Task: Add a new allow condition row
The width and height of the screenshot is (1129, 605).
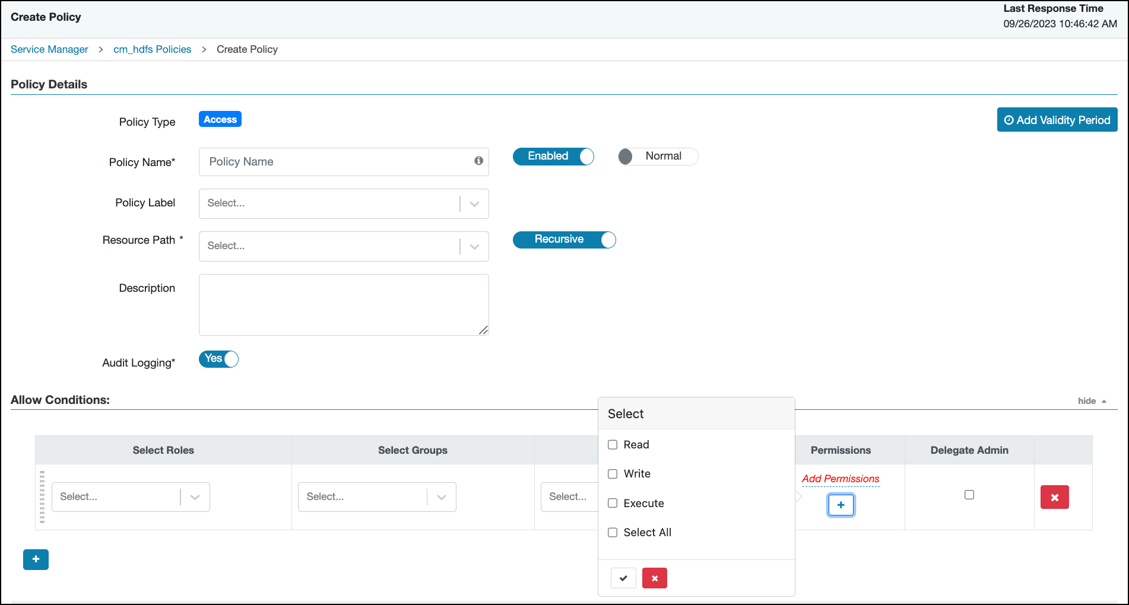Action: [x=36, y=559]
